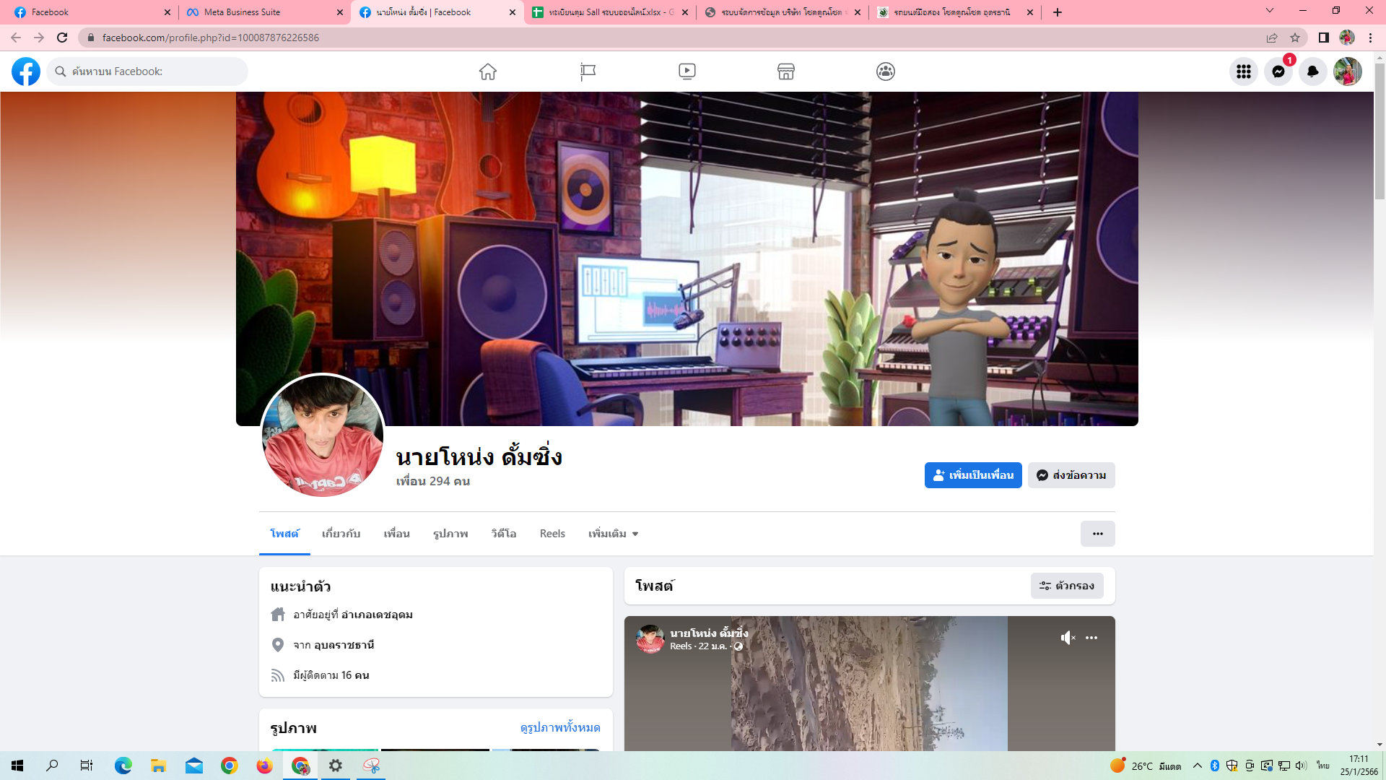Open the Pages flag icon

588,71
